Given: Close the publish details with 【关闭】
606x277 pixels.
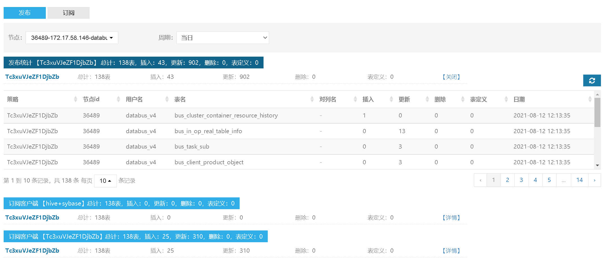Looking at the screenshot, I should [x=451, y=77].
